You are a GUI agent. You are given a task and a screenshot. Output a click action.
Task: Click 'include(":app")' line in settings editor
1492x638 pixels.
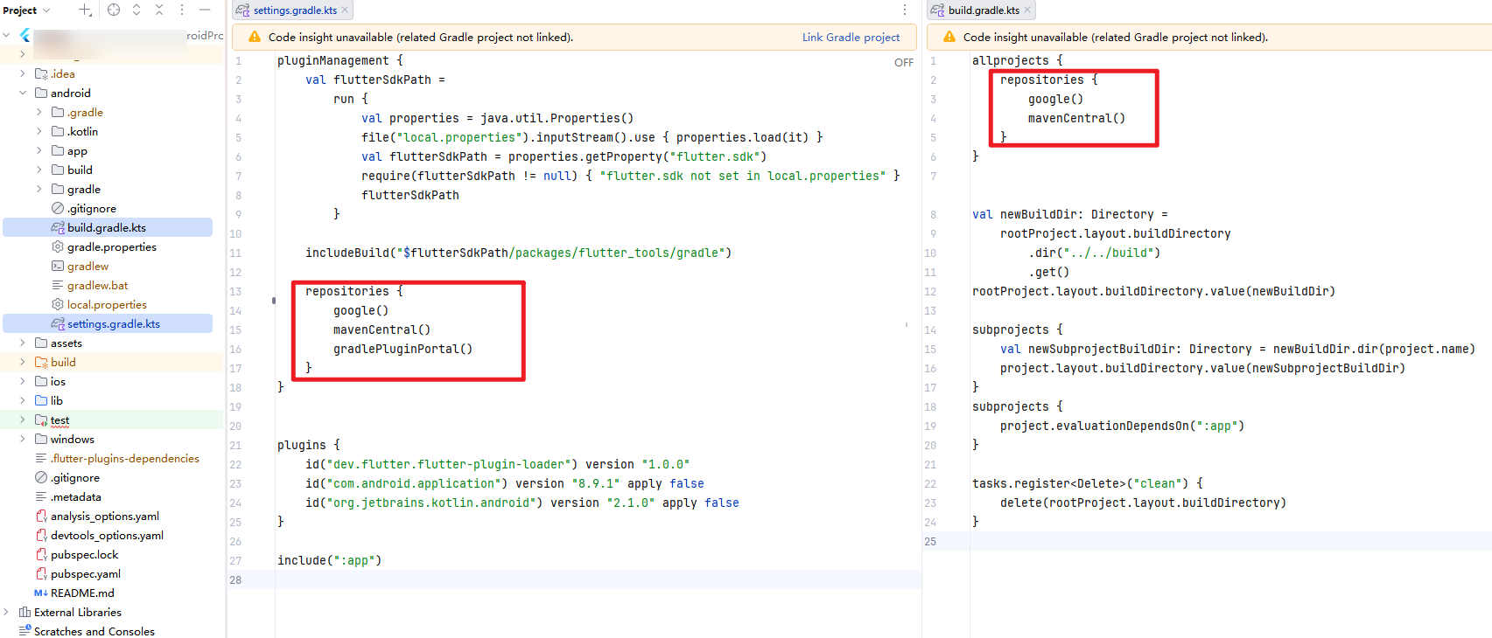(329, 560)
